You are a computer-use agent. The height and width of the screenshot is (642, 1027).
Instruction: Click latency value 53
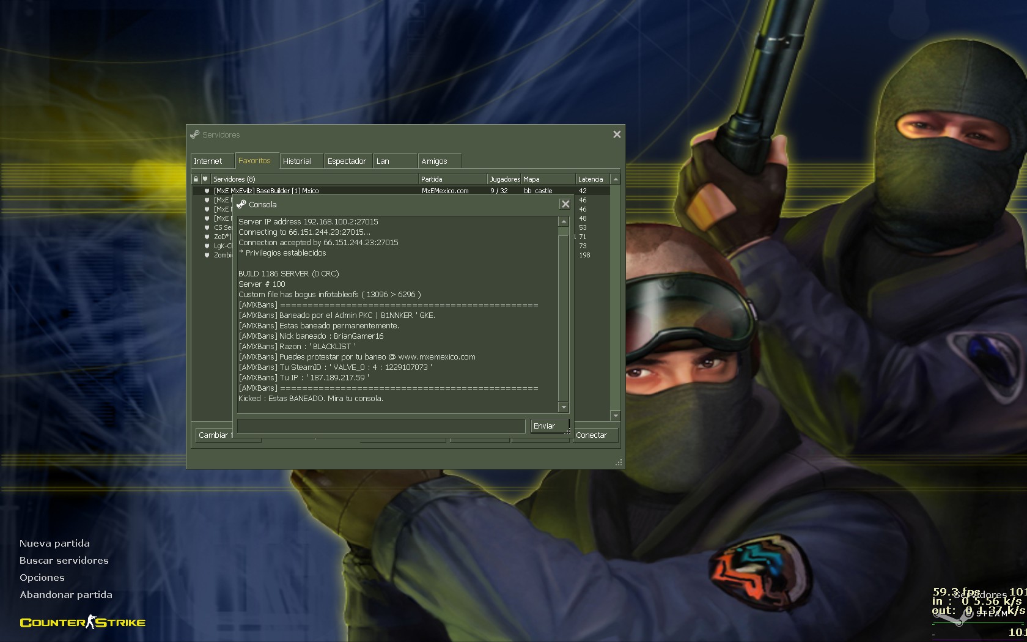(583, 227)
